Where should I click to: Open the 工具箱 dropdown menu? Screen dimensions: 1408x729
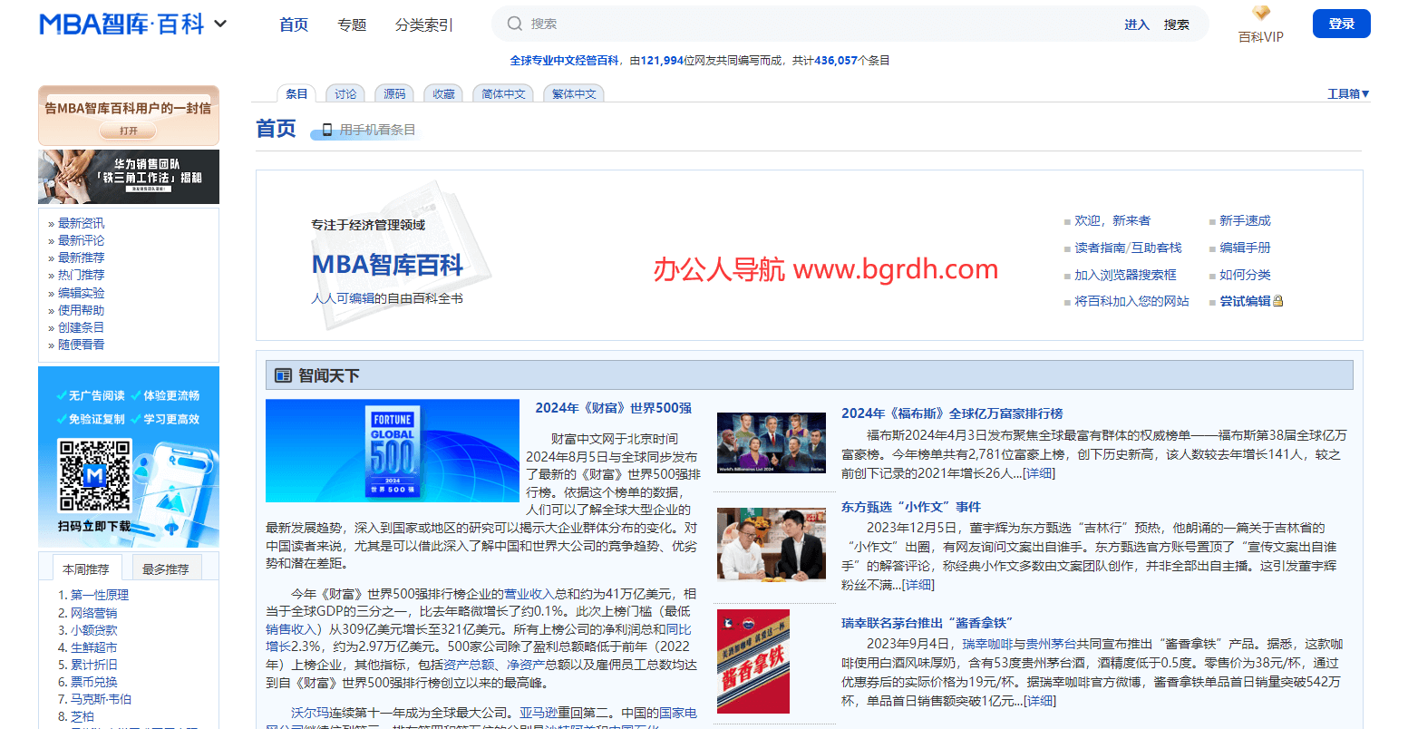(1347, 93)
